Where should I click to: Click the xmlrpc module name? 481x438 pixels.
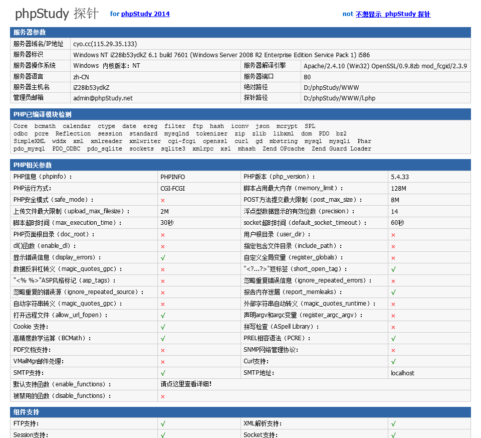203,149
